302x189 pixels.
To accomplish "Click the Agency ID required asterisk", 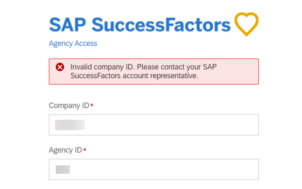I will click(x=85, y=150).
